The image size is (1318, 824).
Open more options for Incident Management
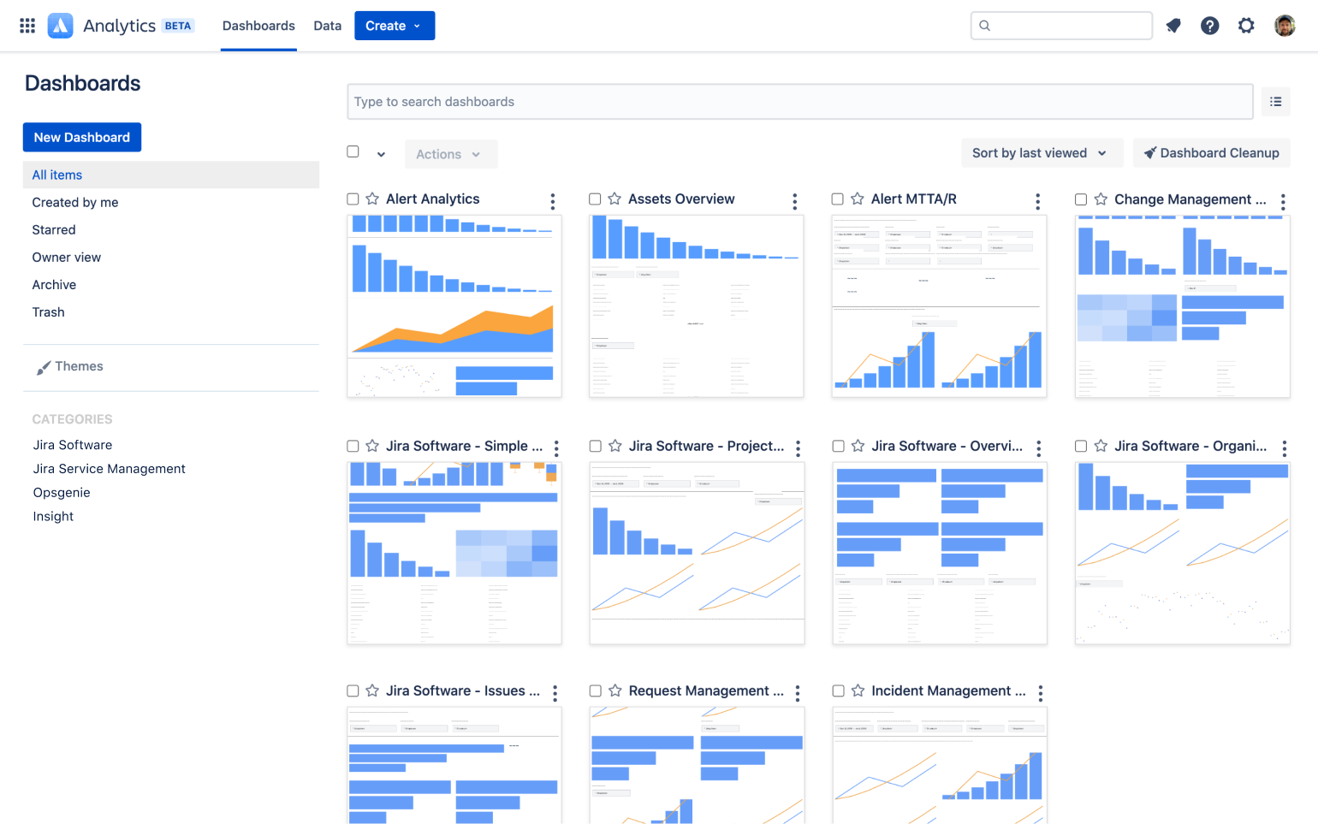click(x=1041, y=693)
